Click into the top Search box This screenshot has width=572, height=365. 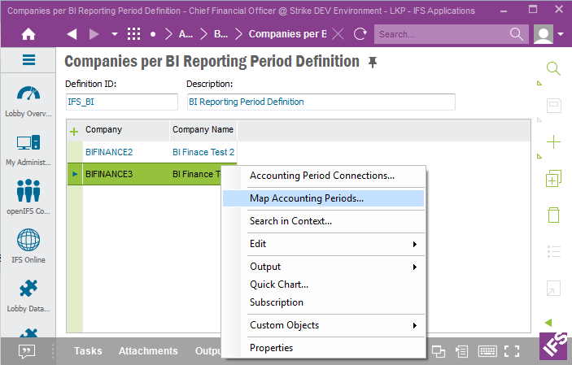tap(440, 34)
